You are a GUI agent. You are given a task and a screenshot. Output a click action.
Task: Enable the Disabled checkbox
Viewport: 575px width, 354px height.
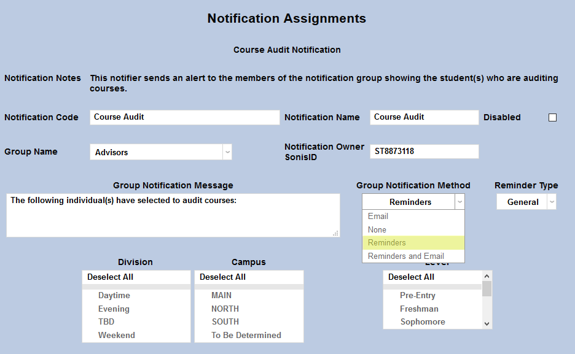click(552, 117)
